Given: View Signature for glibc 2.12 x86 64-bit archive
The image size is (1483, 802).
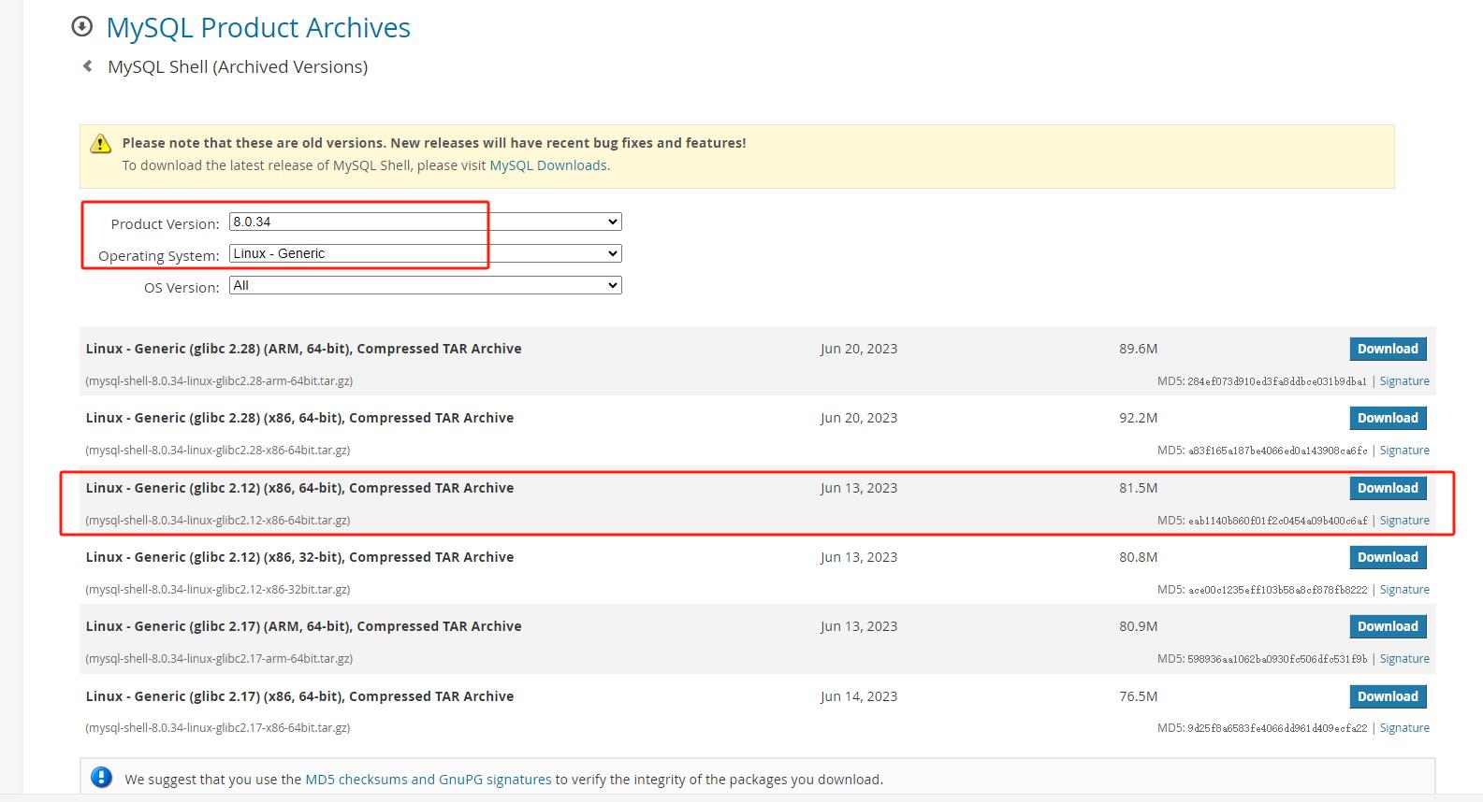Looking at the screenshot, I should pos(1403,521).
